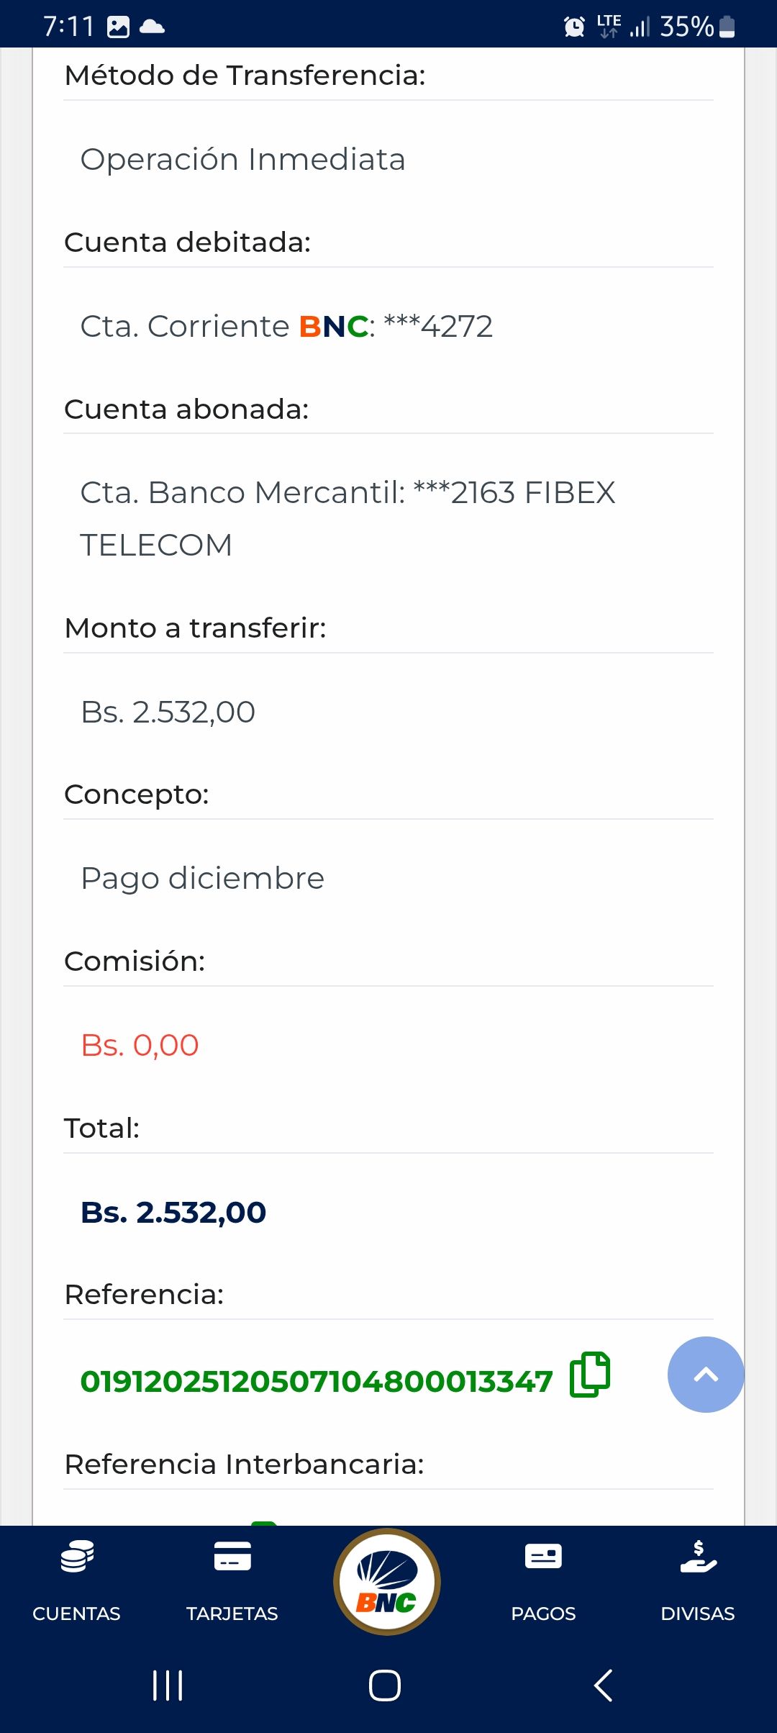The height and width of the screenshot is (1733, 777).
Task: Tap the Pago diciembre concept text
Action: [x=202, y=878]
